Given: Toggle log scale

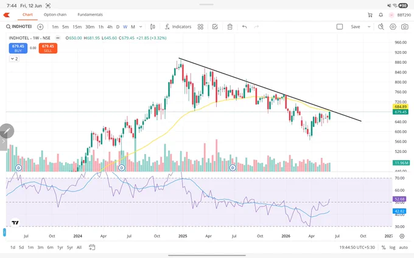Looking at the screenshot, I should pyautogui.click(x=392, y=247).
